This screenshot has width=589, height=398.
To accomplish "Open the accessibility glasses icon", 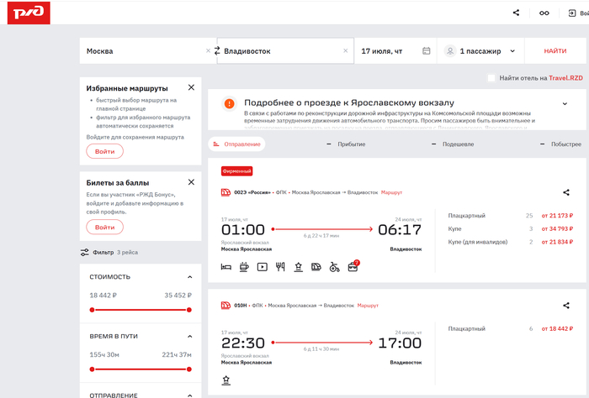I will pos(544,13).
